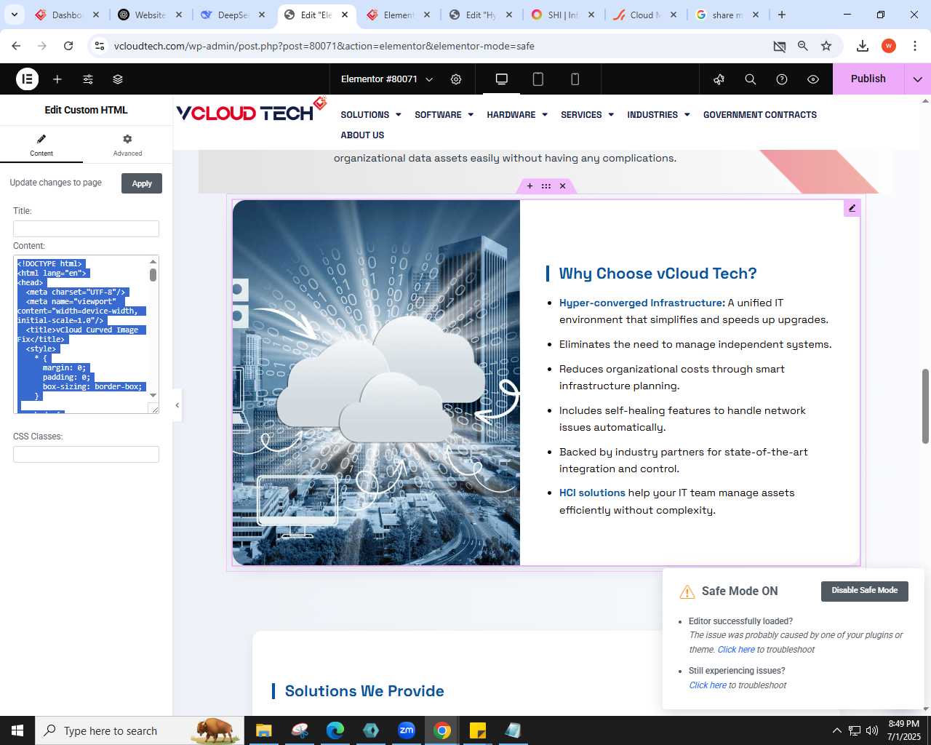Delete the section with the handle's X icon

click(562, 186)
